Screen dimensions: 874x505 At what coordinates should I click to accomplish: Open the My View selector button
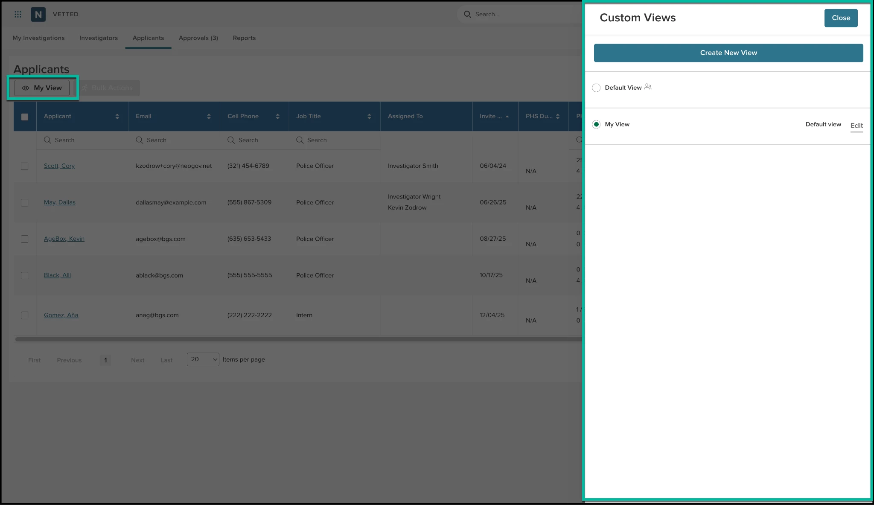(x=42, y=88)
